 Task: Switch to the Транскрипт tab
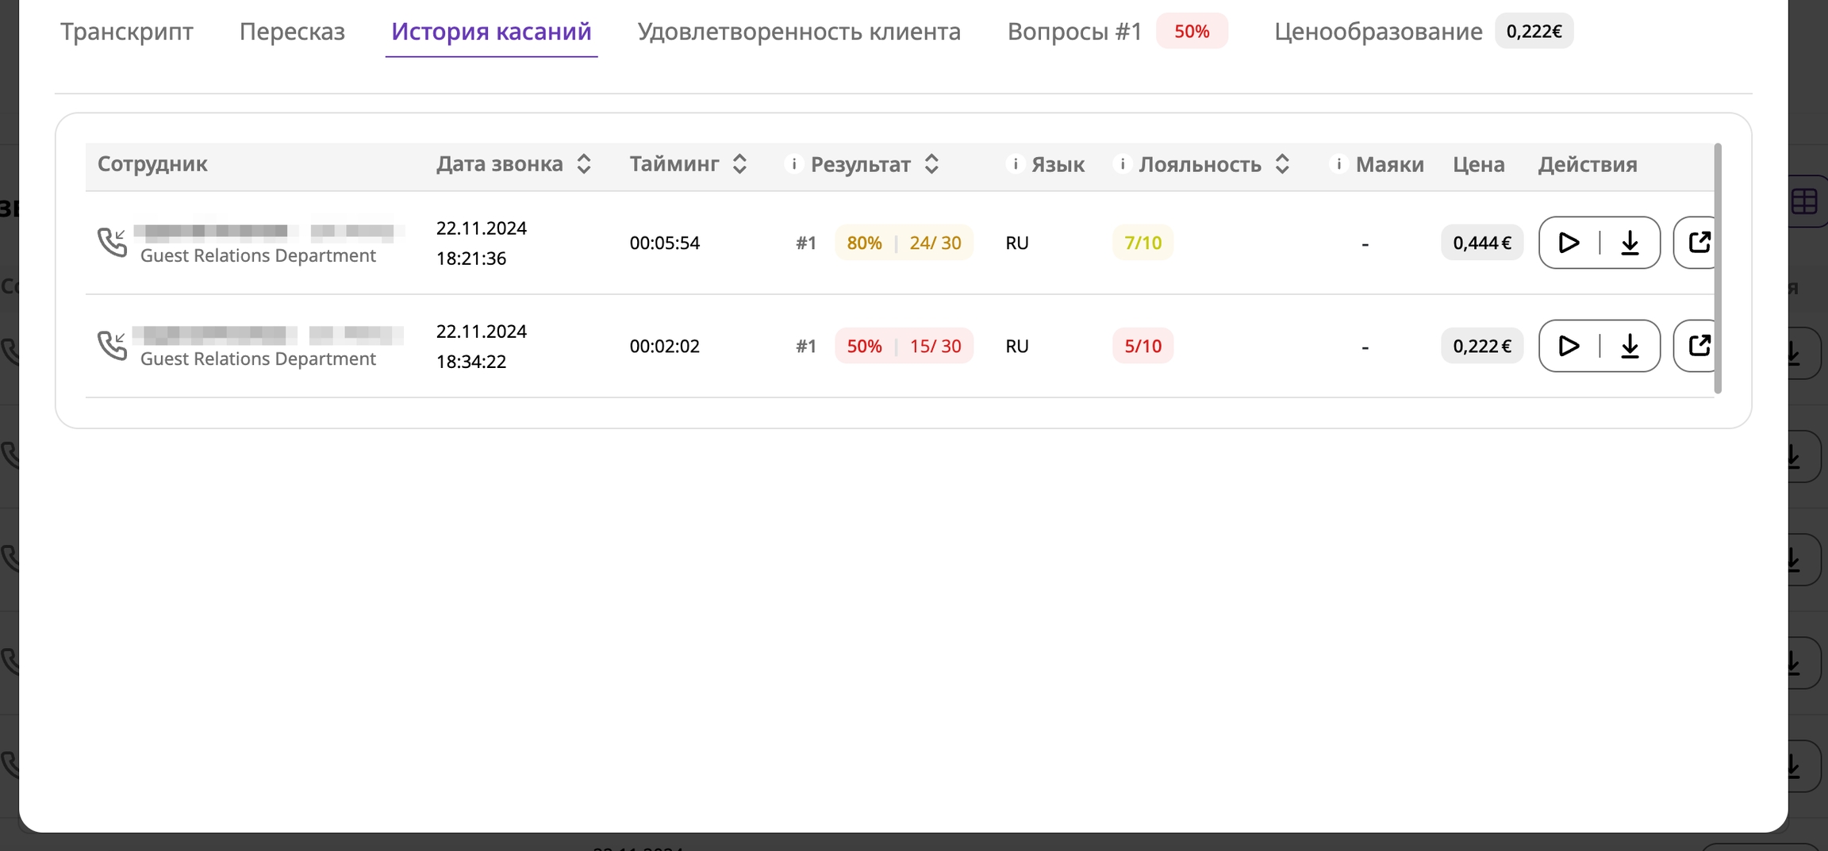pos(127,32)
